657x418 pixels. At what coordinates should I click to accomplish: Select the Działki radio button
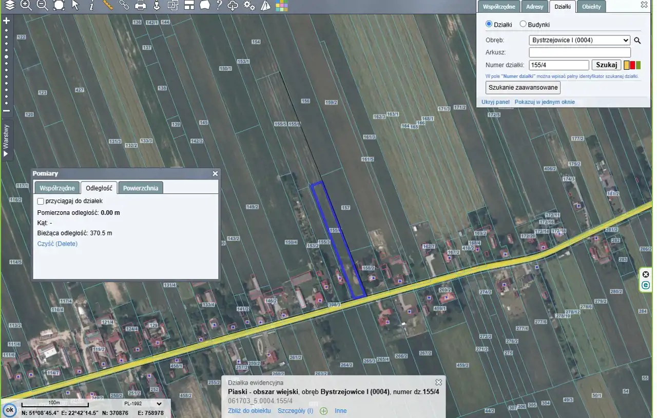pos(489,24)
